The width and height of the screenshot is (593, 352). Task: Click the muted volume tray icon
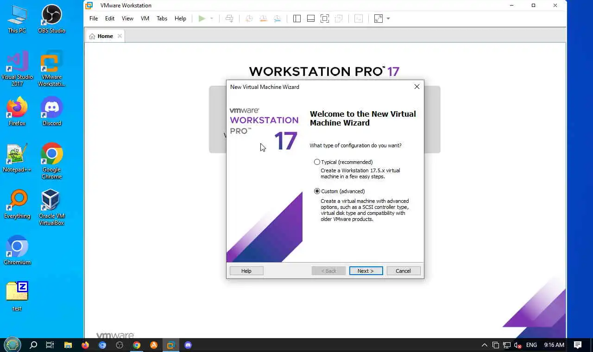tap(518, 345)
